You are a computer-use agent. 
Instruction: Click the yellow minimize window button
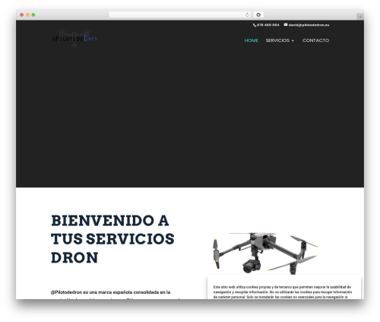27,15
